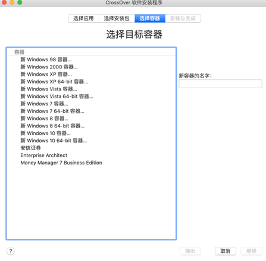
Task: Click the 弹出 button
Action: [190, 251]
